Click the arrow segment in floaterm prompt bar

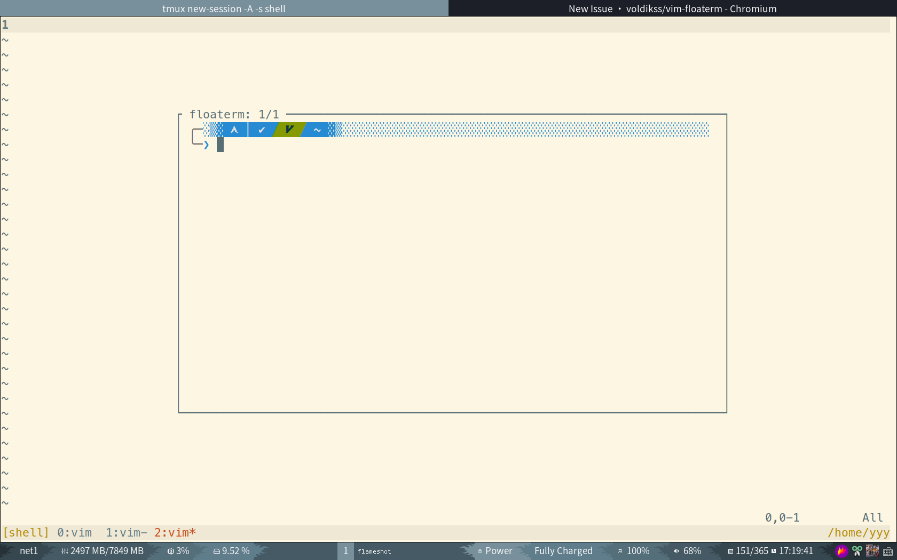tap(234, 130)
